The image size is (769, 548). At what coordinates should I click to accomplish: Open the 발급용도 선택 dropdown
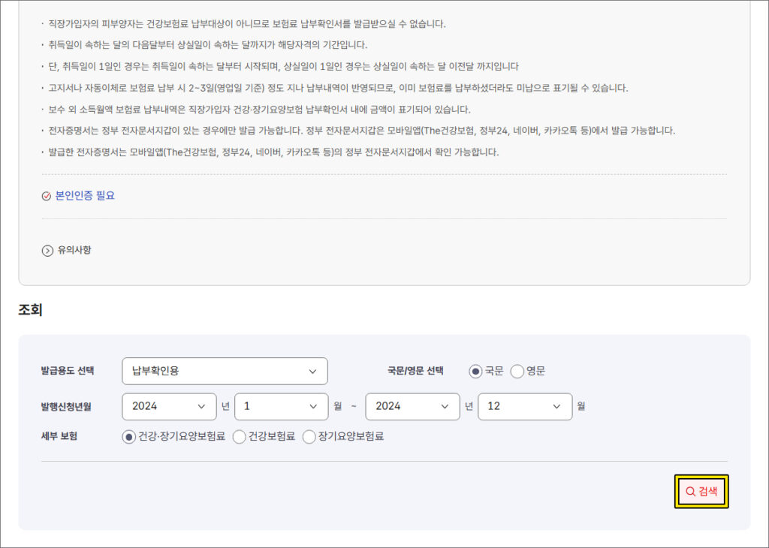[x=225, y=371]
